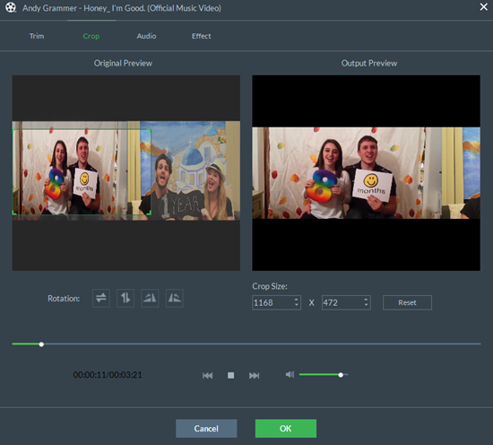The height and width of the screenshot is (445, 493).
Task: Click the Output Preview heading
Action: click(369, 64)
